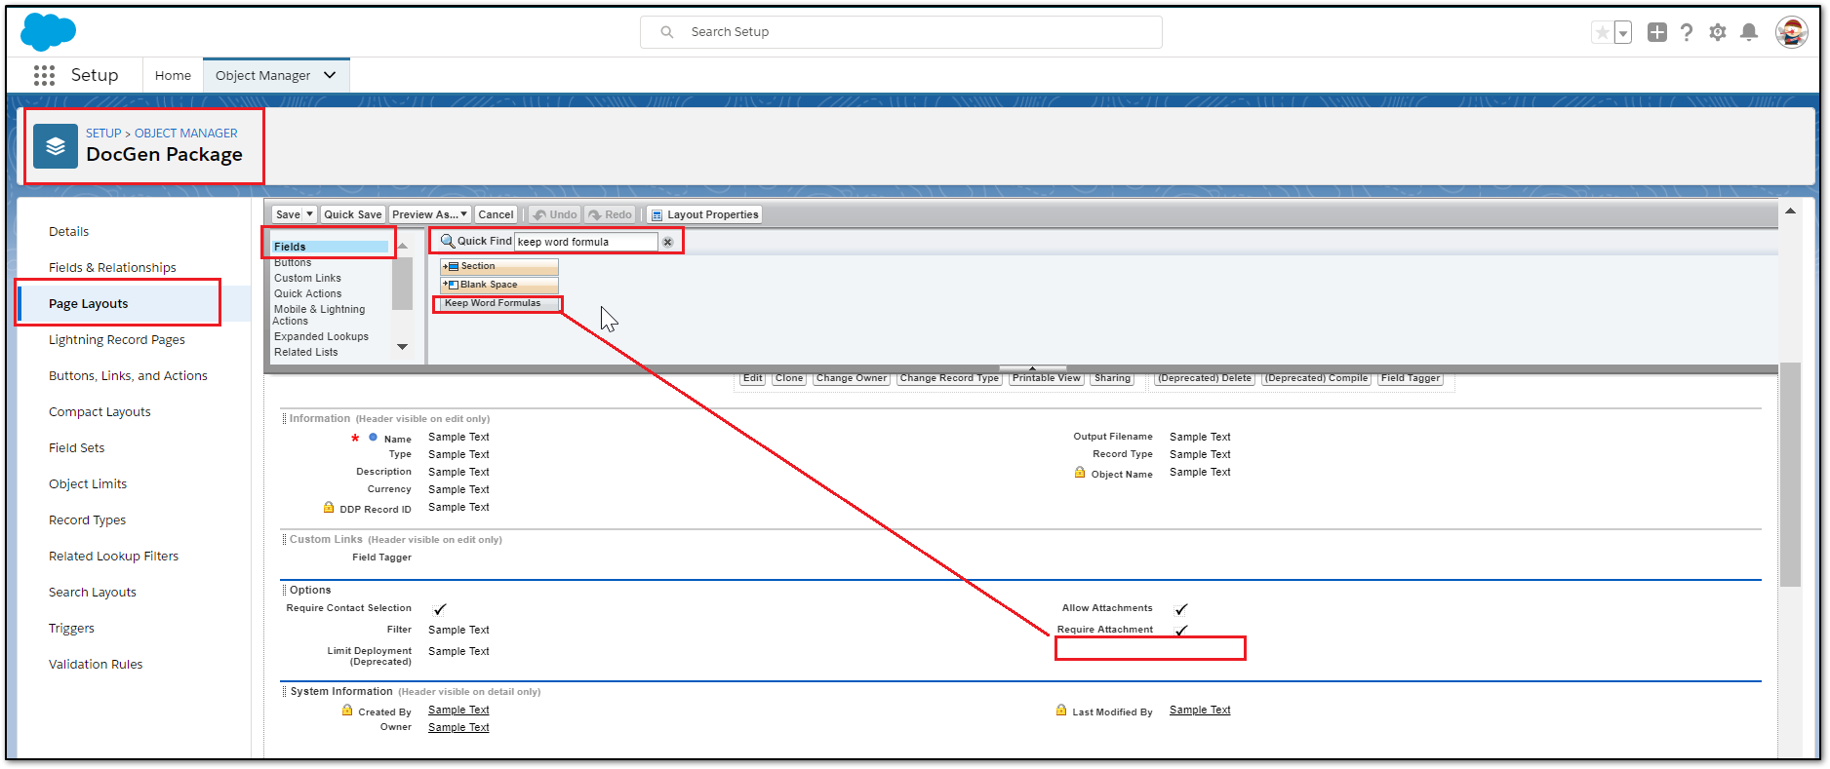This screenshot has width=1830, height=769.
Task: Click the lock icon beside Last Modified By
Action: tap(1061, 710)
